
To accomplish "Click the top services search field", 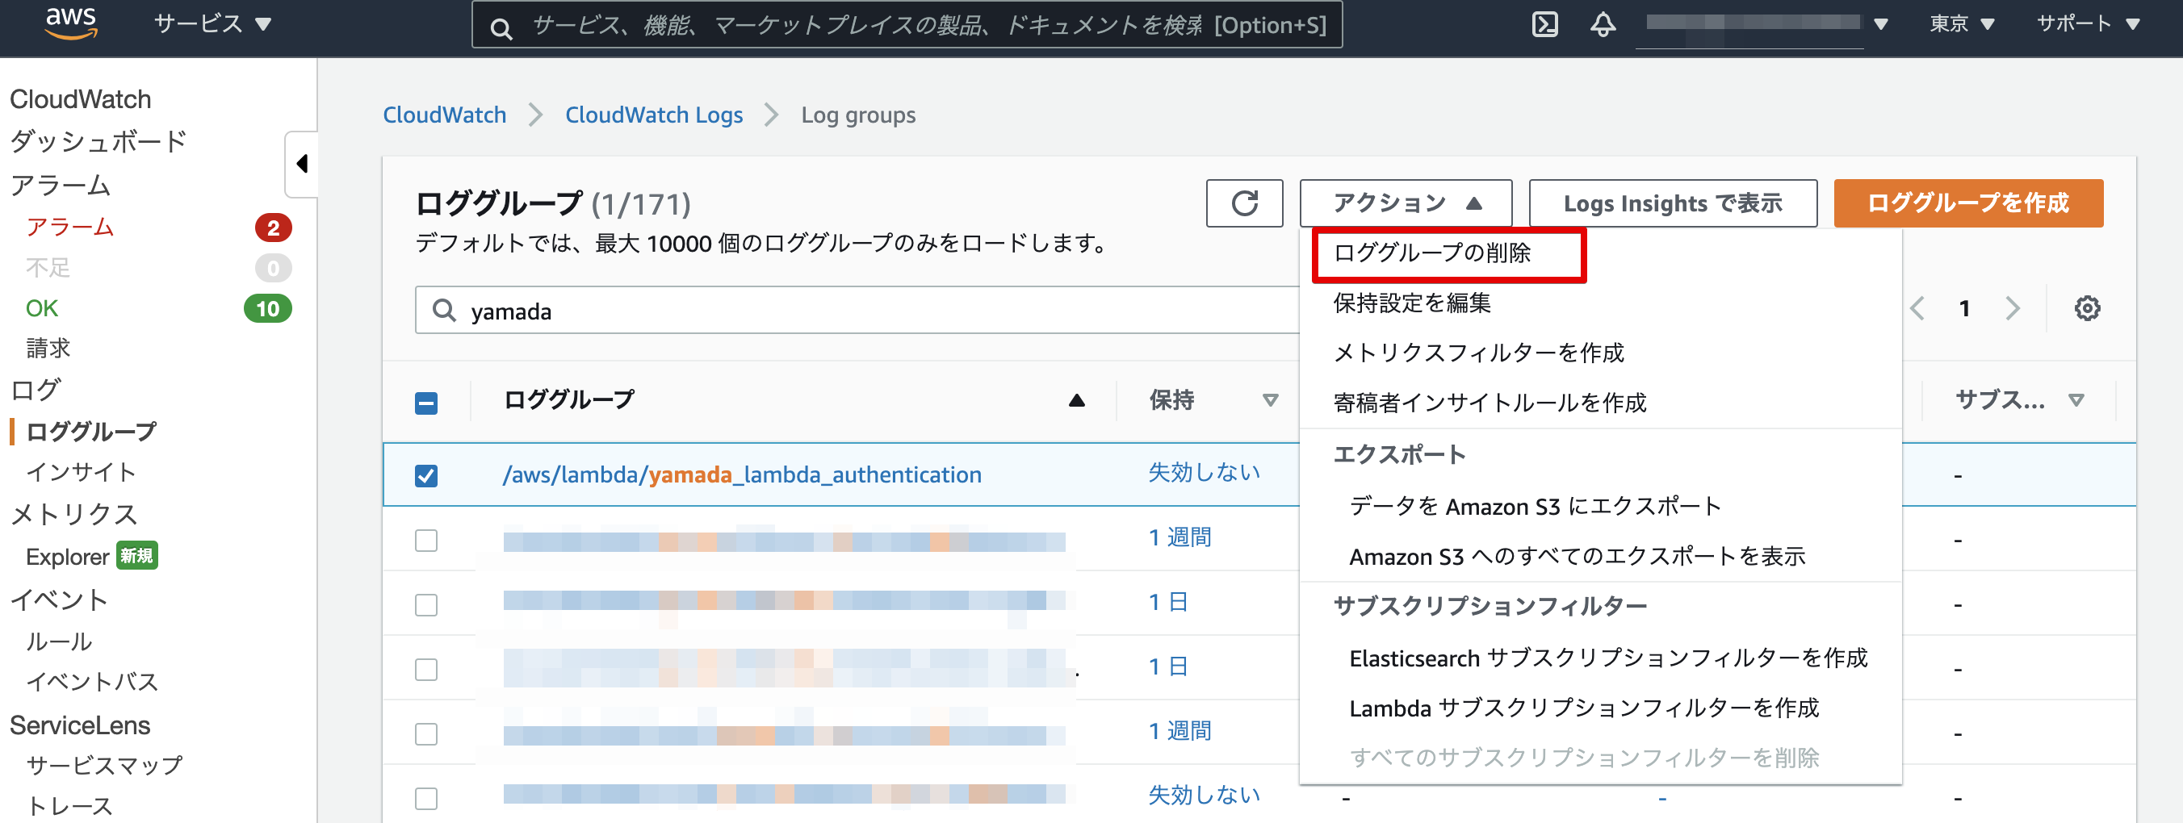I will pyautogui.click(x=906, y=25).
